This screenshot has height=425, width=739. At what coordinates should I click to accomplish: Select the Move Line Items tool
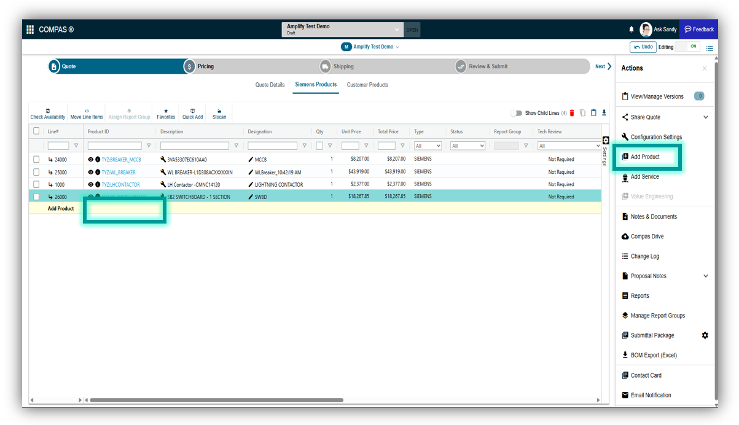[87, 114]
